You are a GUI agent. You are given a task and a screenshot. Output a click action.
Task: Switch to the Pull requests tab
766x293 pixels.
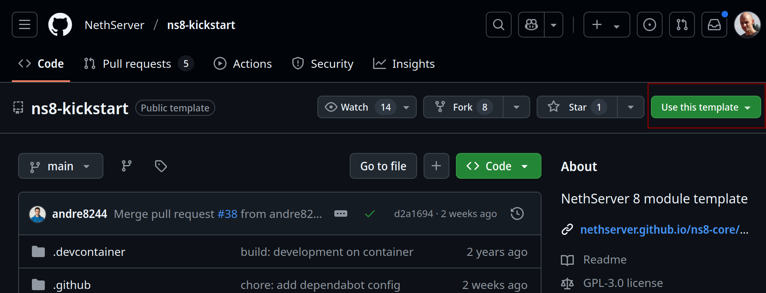tap(139, 64)
